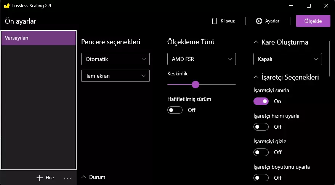Click the Keskinlik slider handle
This screenshot has height=185, width=335.
[196, 85]
